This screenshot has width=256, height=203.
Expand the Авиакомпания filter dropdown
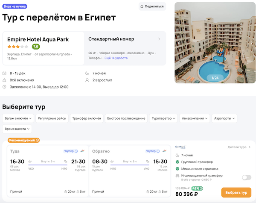coord(195,118)
